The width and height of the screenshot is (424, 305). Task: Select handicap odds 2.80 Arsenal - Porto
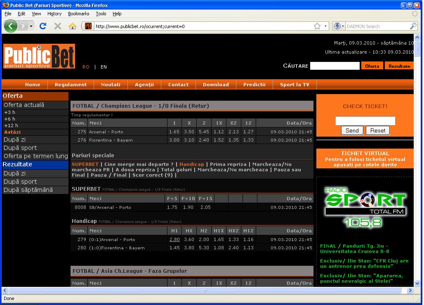[174, 239]
